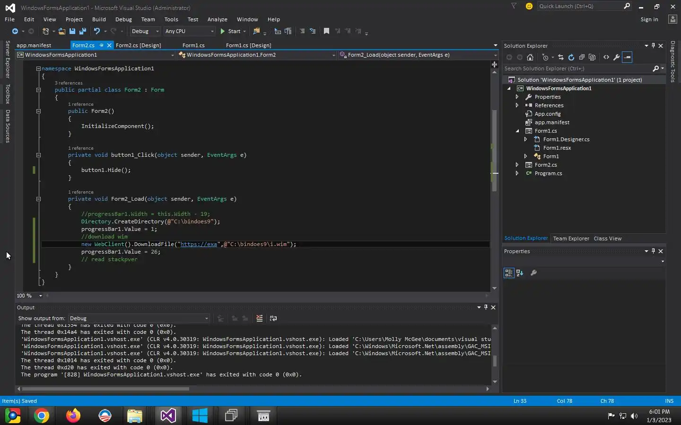
Task: Click the Property Pages wrench in Properties panel
Action: click(534, 272)
